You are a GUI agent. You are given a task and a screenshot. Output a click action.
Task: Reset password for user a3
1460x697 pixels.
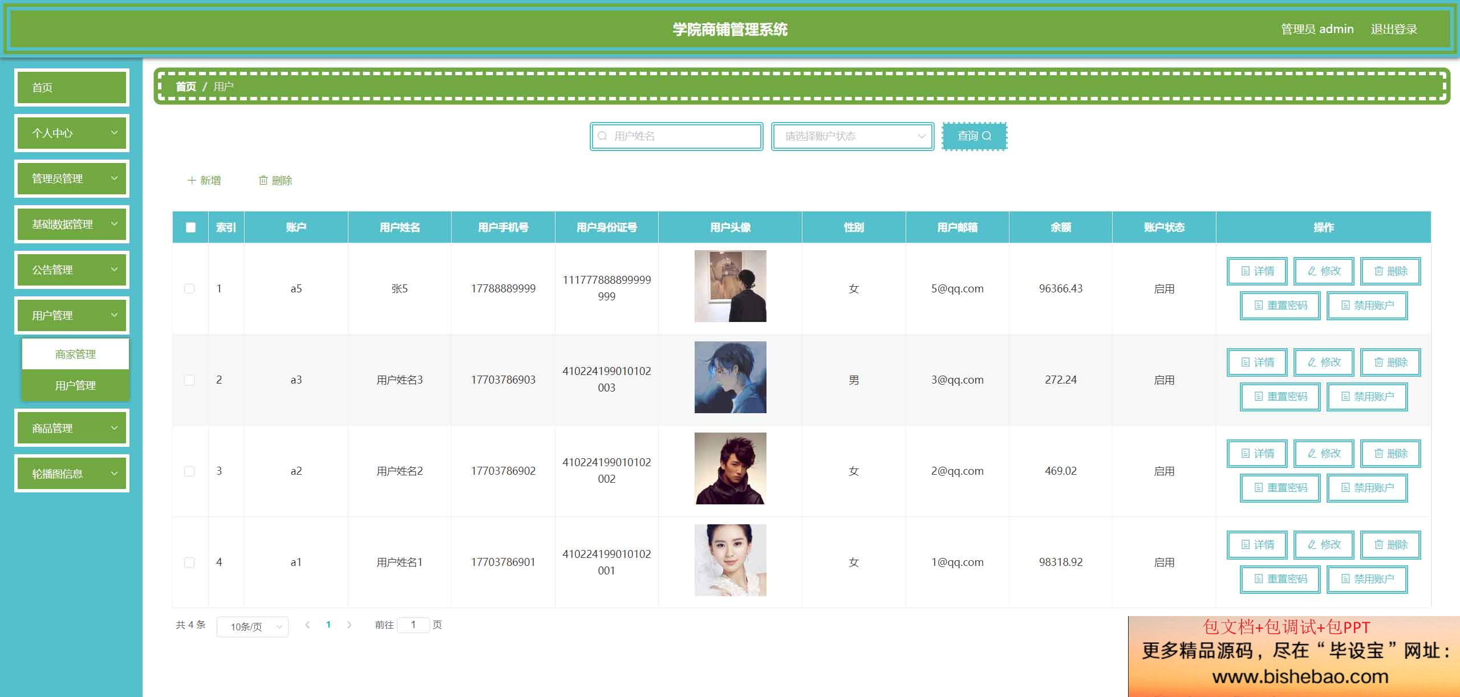point(1280,397)
